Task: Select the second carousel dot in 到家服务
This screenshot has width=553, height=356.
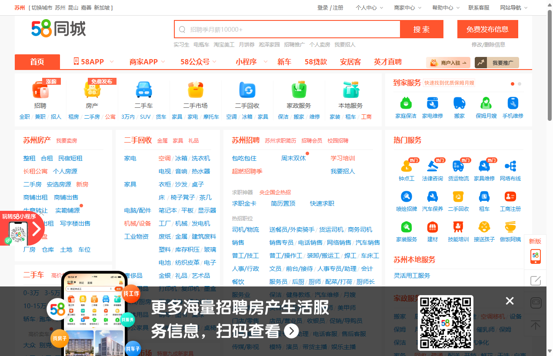Action: 520,83
